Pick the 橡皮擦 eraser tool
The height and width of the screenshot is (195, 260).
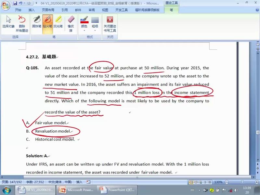click(x=71, y=24)
